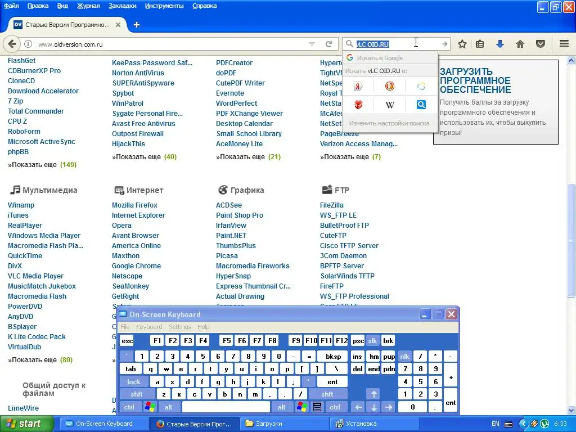Click scrollbar down arrow of the page
This screenshot has width=576, height=432.
(571, 411)
